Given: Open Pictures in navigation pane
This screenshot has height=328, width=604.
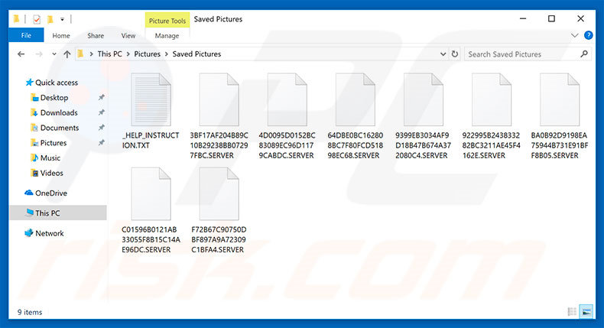Looking at the screenshot, I should click(54, 143).
